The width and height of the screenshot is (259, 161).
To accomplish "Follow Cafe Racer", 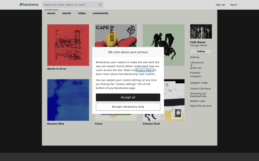I will 201,52.
